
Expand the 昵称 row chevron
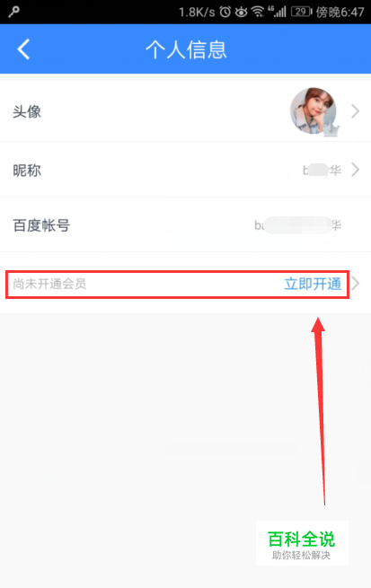click(355, 170)
